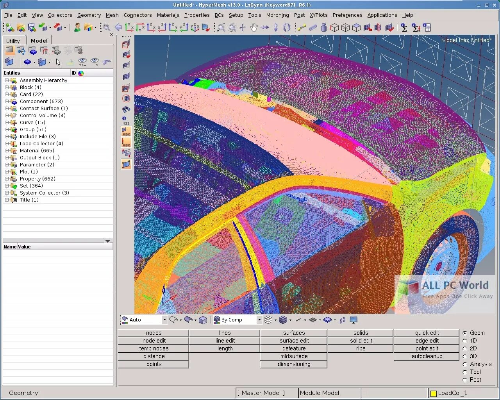Open the Mesh menu
500x400 pixels.
112,15
